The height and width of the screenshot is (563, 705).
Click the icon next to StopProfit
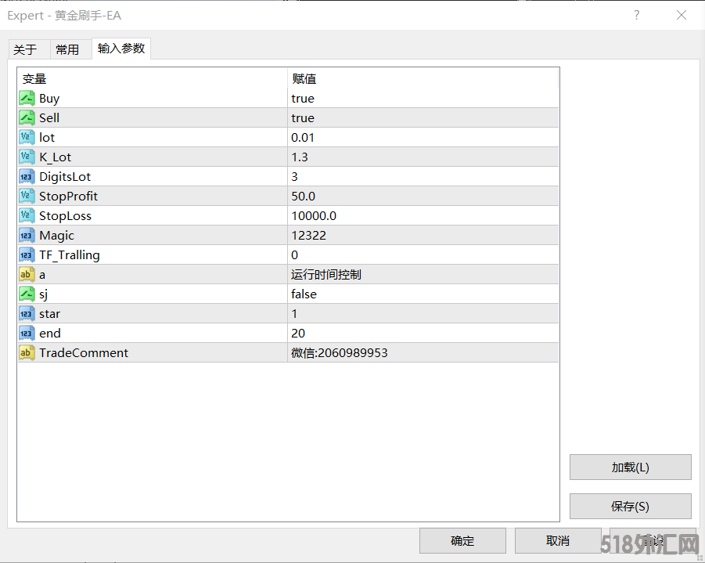coord(27,196)
